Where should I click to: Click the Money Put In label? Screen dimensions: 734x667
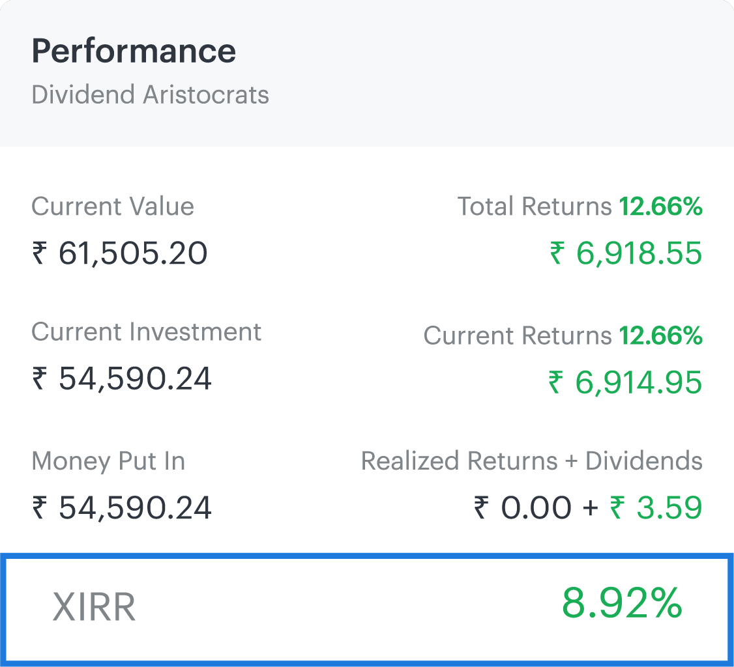(x=108, y=461)
